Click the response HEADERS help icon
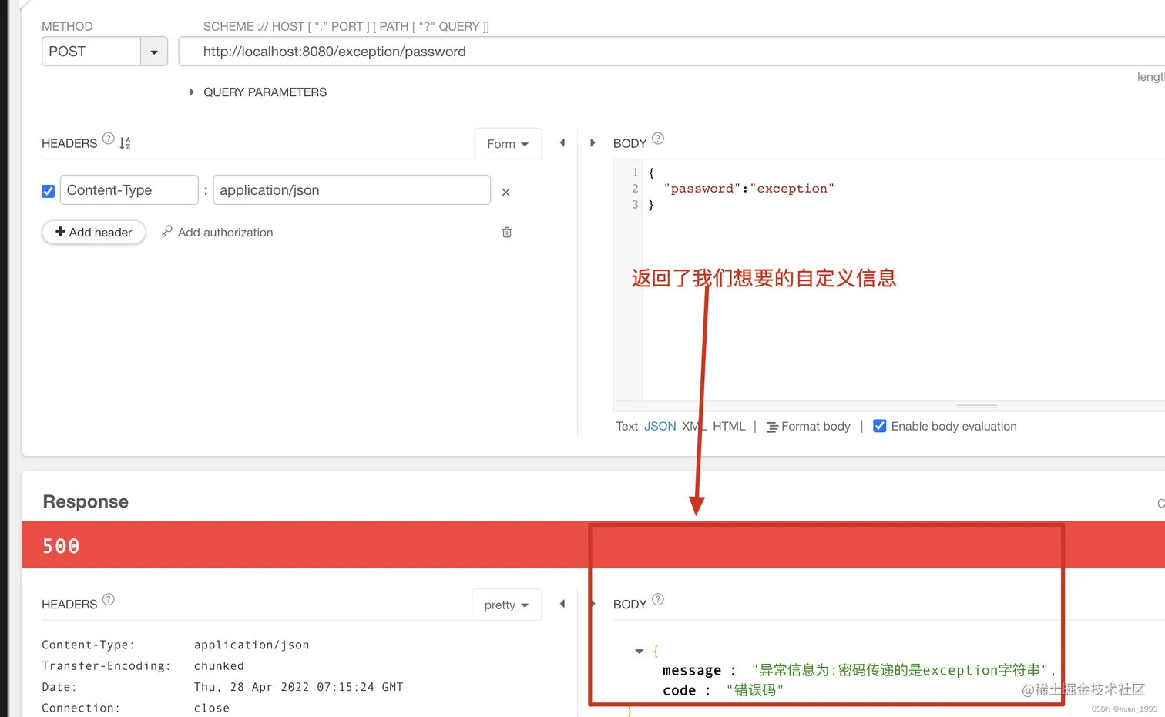The height and width of the screenshot is (717, 1165). 109,600
